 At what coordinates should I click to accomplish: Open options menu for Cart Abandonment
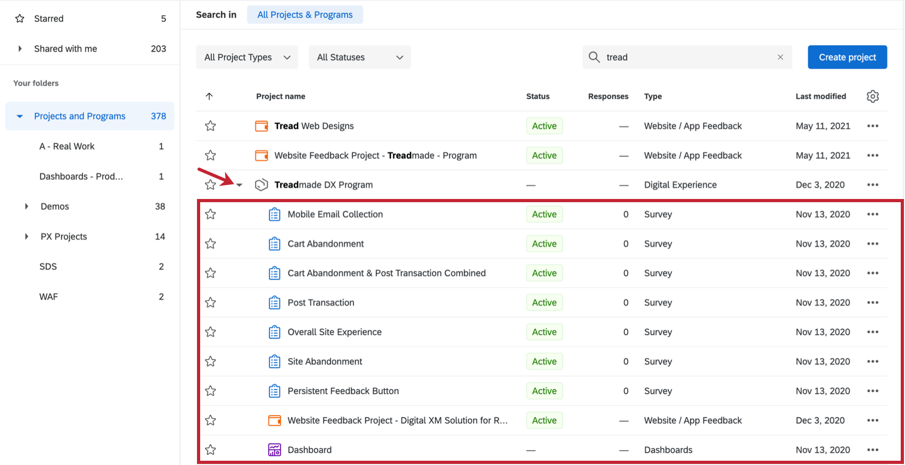[x=873, y=244]
